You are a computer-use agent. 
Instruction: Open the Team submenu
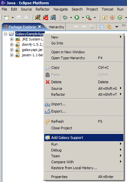84,156
